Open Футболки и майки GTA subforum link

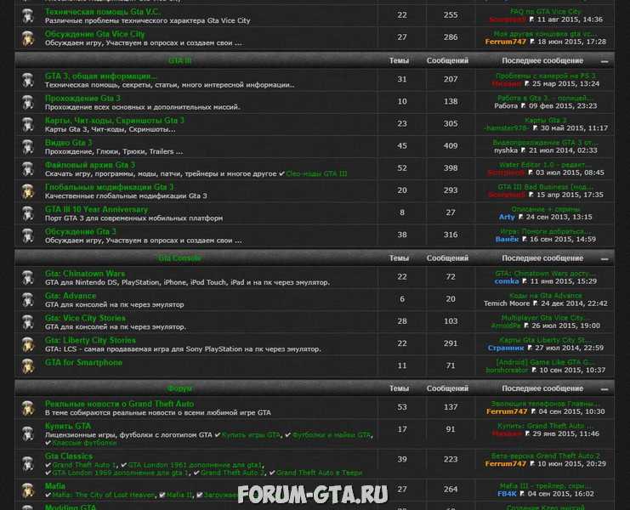(x=331, y=435)
